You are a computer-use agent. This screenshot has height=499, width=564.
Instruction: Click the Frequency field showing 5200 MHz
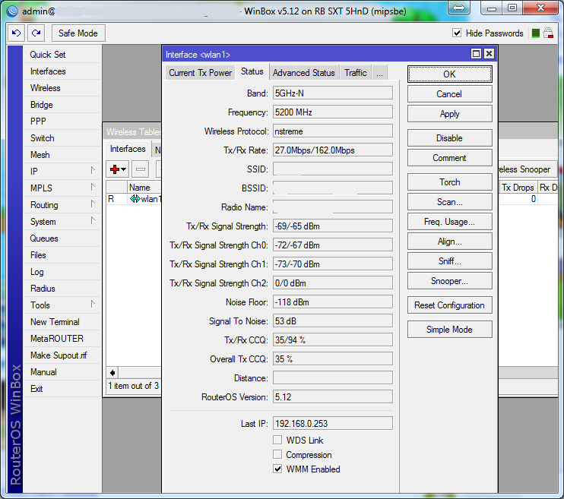coord(333,112)
